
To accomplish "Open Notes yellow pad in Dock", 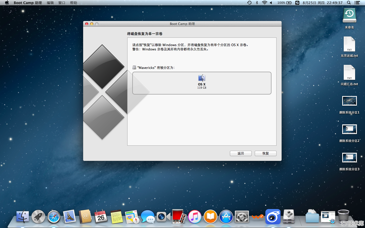I will [x=117, y=217].
